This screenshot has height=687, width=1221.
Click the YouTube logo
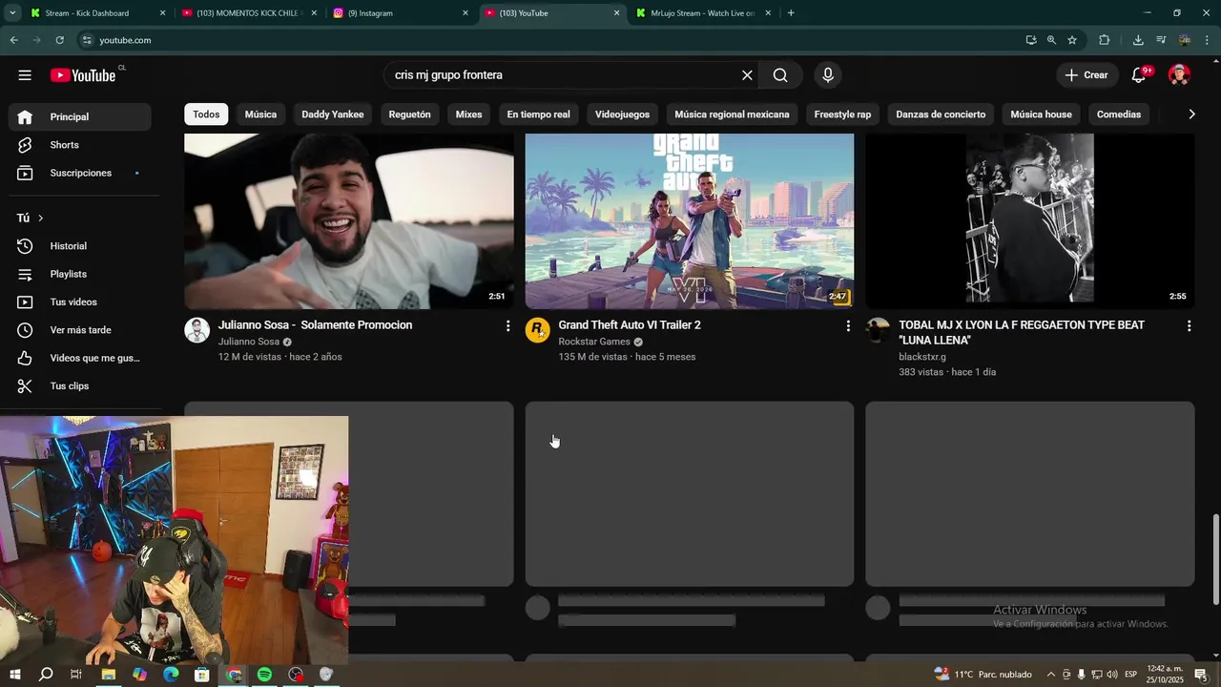(83, 75)
